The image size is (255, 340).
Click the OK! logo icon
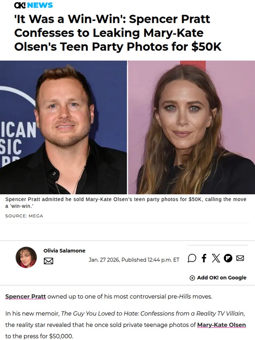(20, 5)
